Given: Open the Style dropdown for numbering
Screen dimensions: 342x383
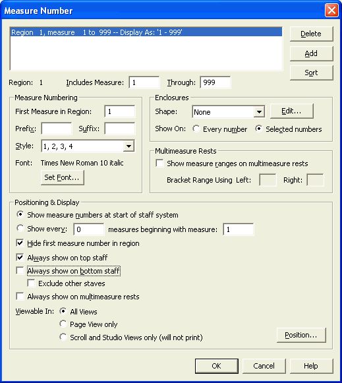Looking at the screenshot, I should [x=129, y=146].
